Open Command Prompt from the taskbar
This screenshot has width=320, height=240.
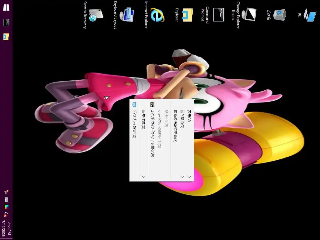[x=6, y=22]
